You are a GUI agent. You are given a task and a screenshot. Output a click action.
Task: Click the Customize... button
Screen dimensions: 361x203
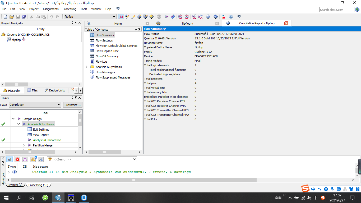click(73, 105)
